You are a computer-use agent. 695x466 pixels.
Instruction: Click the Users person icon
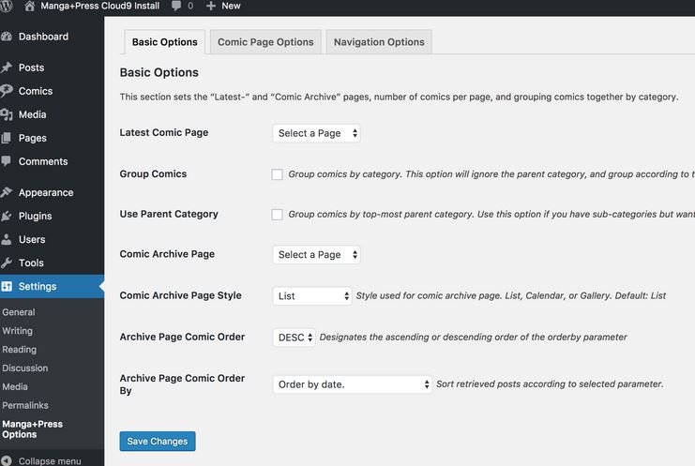pyautogui.click(x=7, y=240)
